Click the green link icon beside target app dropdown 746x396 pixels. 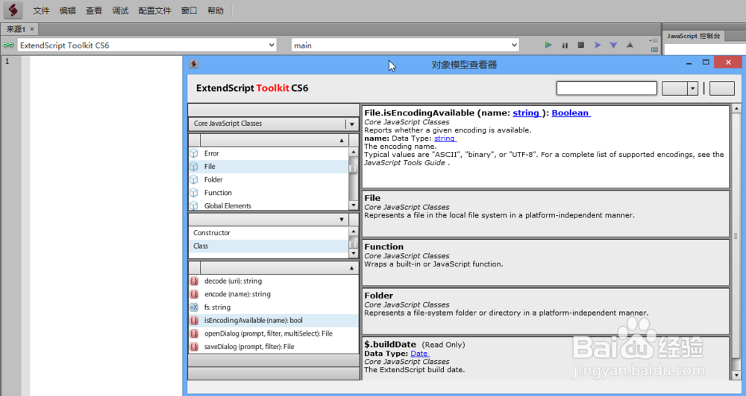pos(8,45)
